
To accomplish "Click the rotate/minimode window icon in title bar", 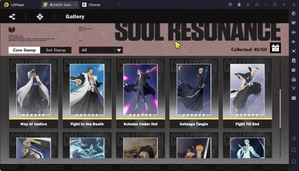I will [257, 4].
